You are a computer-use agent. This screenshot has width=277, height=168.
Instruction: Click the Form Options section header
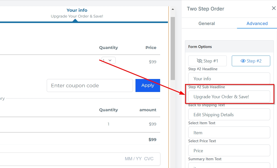pyautogui.click(x=229, y=47)
